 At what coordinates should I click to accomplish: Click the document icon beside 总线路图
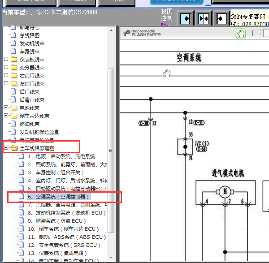click(x=13, y=35)
